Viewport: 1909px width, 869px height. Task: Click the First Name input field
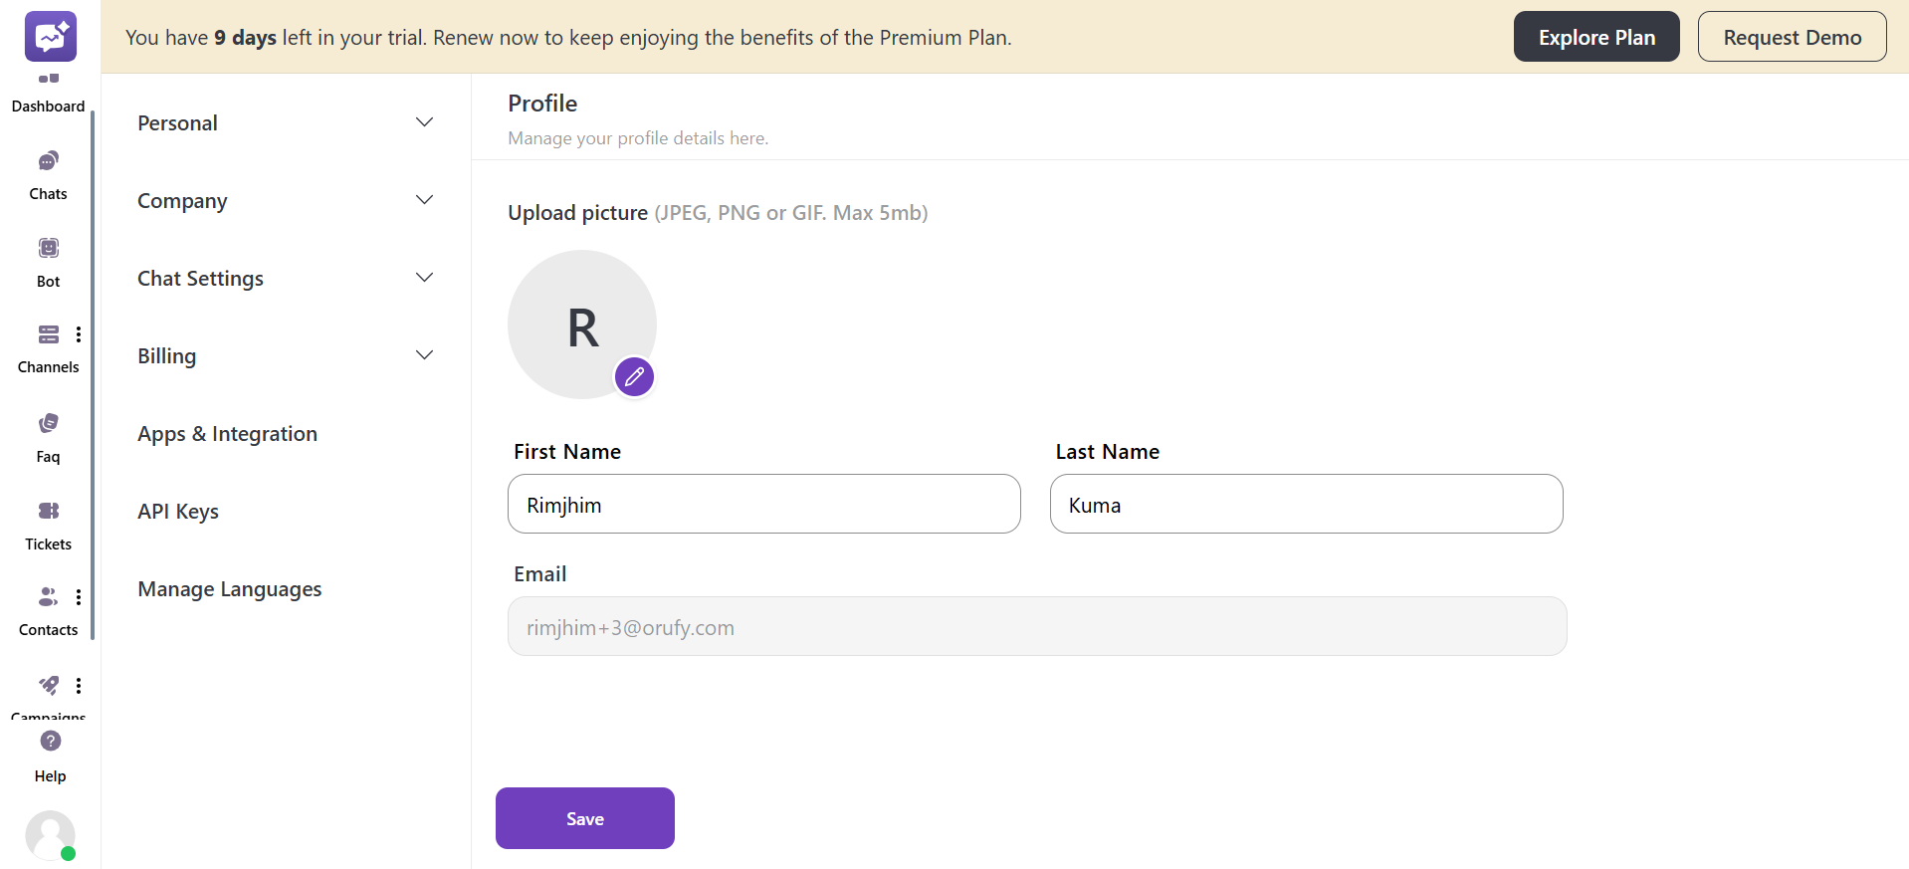point(763,505)
